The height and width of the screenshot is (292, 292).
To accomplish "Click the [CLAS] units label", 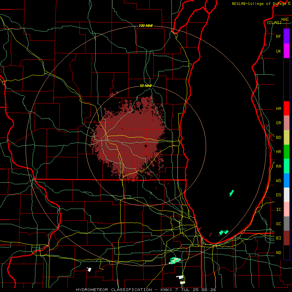I will point(274,23).
